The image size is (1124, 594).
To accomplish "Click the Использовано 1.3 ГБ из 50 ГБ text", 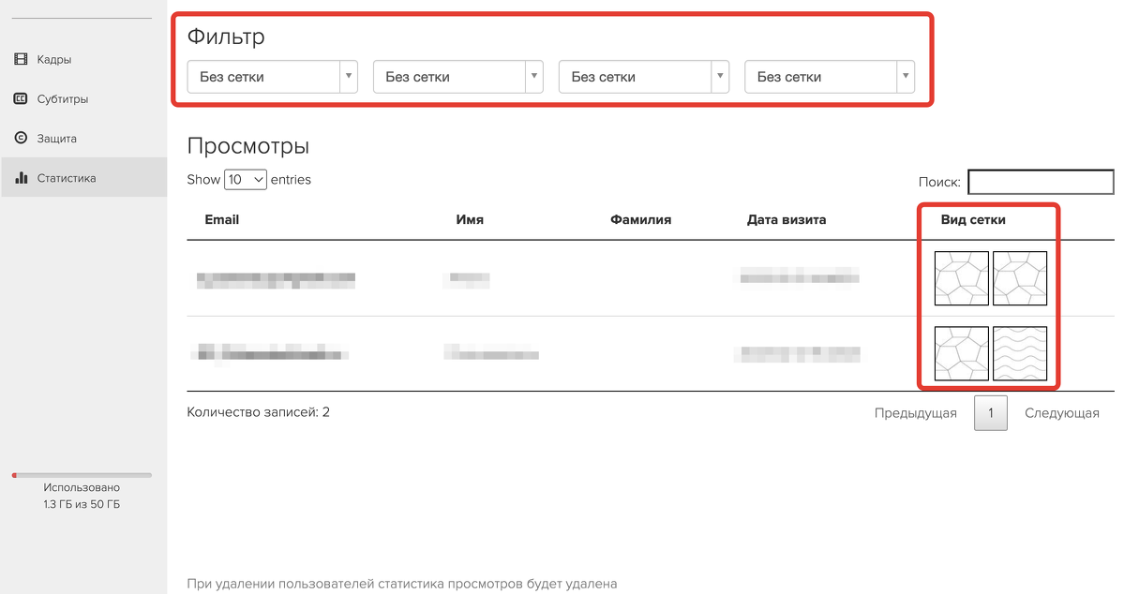I will pyautogui.click(x=82, y=496).
